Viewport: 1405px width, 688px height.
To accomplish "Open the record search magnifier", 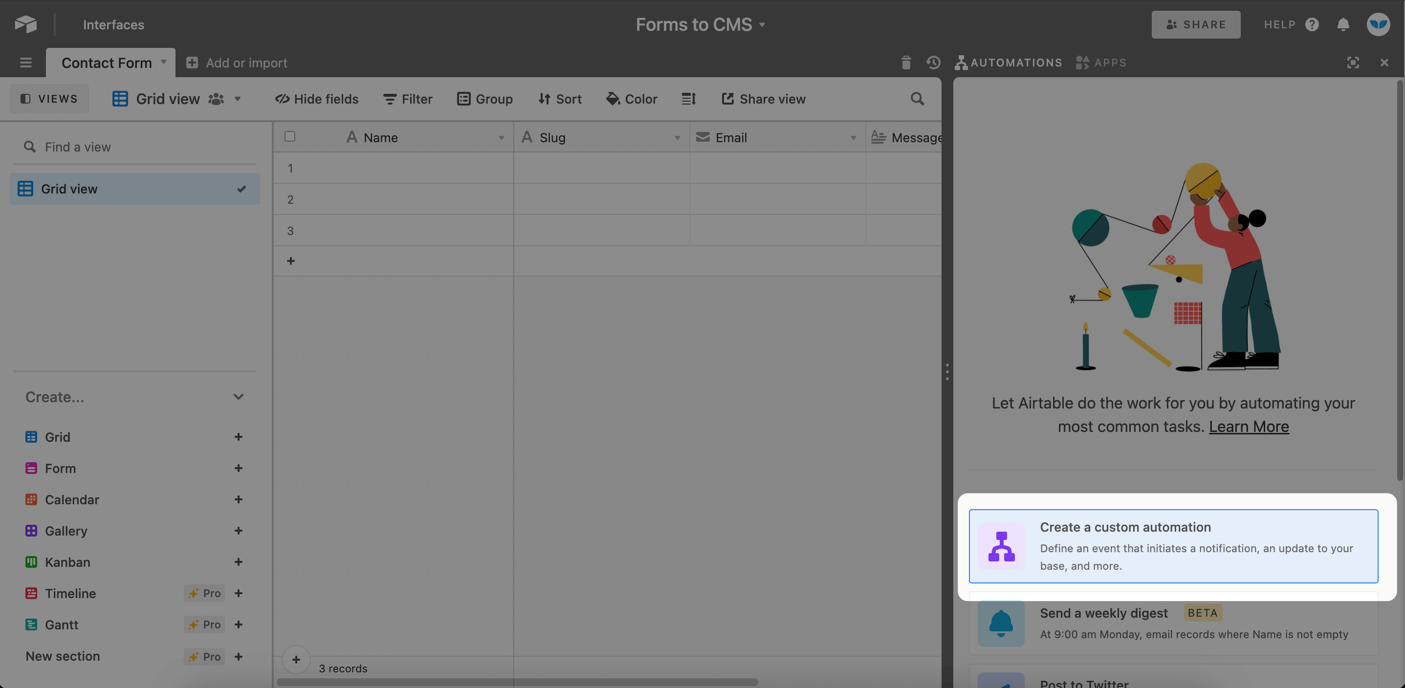I will (917, 99).
